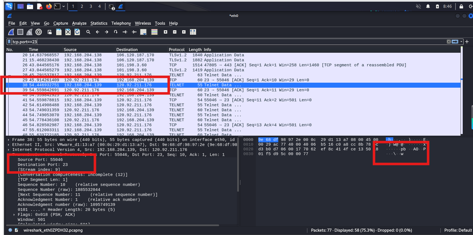Reset text to normal size
The height and width of the screenshot is (235, 473).
[x=184, y=32]
